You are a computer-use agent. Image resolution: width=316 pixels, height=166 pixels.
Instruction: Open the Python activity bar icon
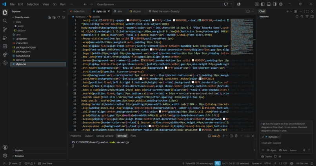coord(5,63)
